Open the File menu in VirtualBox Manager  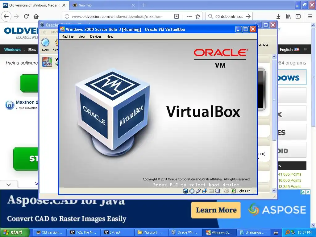click(44, 32)
